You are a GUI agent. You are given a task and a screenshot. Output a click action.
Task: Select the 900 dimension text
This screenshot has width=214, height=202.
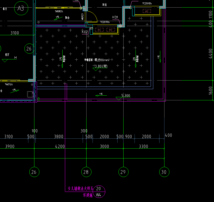click(129, 137)
